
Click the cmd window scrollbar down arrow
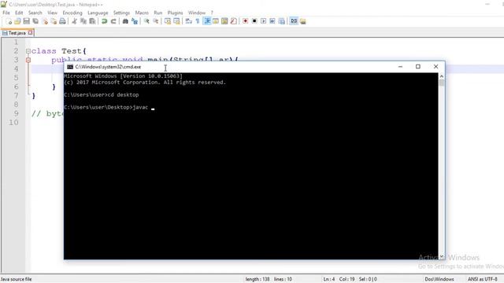click(442, 256)
